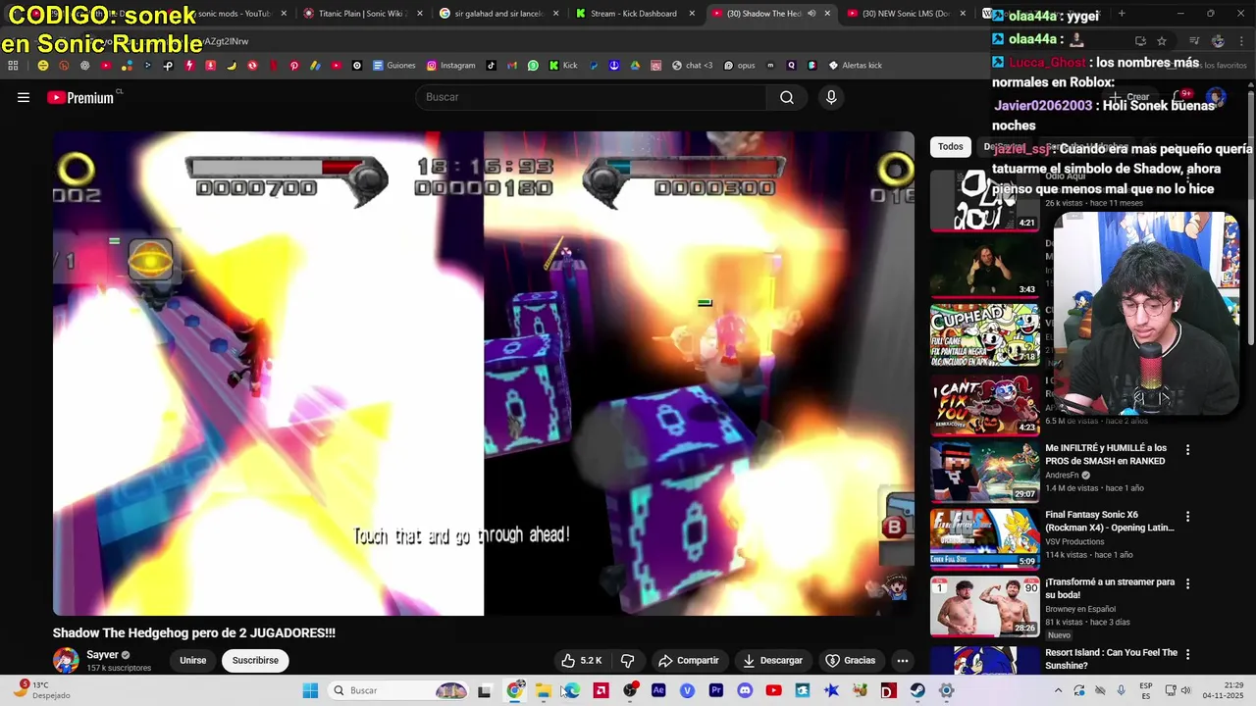Open the Sayver channel name link
1256x706 pixels.
102,655
